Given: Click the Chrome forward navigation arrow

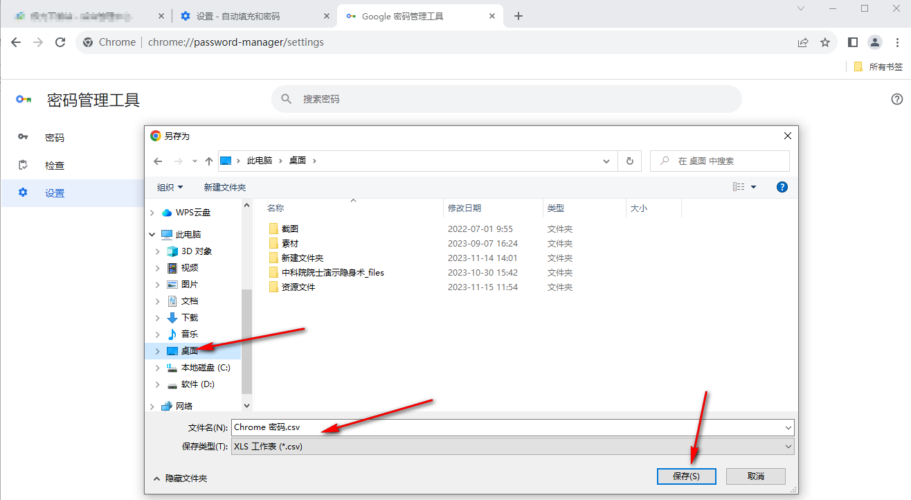Looking at the screenshot, I should coord(38,42).
